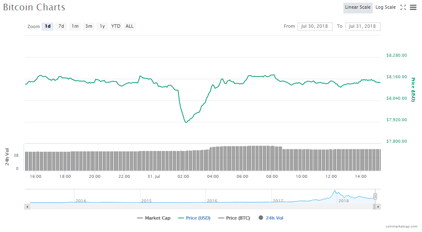422x232 pixels.
Task: Set zoom to 1m
Action: (75, 26)
